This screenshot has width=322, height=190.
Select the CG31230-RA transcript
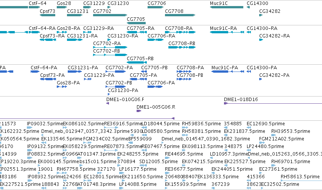point(109,40)
